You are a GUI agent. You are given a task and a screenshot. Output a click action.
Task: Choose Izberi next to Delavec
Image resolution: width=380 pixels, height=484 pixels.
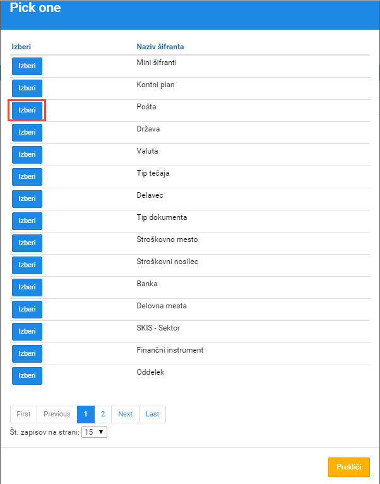click(27, 199)
